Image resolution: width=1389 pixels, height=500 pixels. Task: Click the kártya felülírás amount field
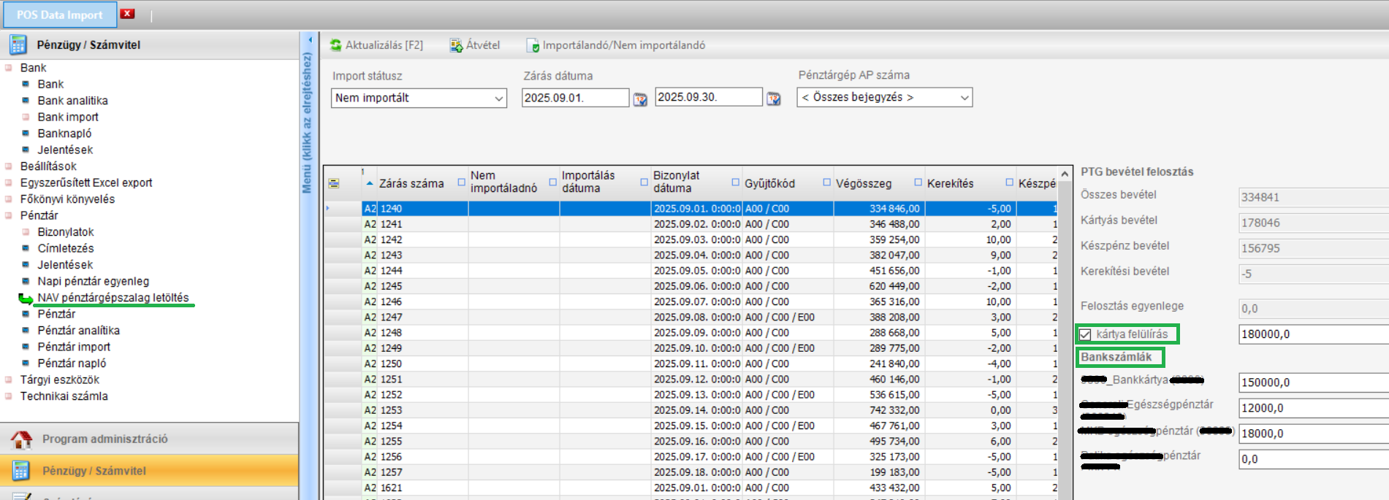click(x=1312, y=334)
